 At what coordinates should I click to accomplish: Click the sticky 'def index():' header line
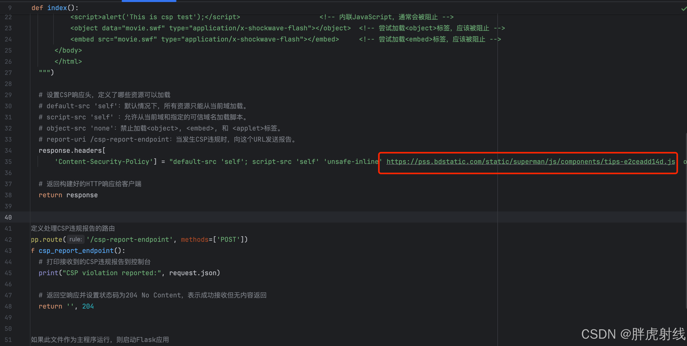(55, 8)
